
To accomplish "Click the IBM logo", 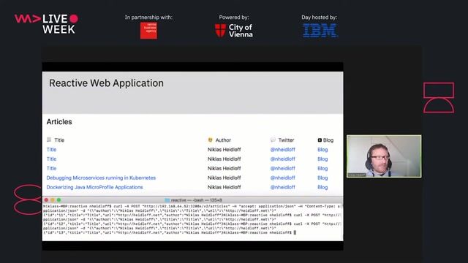I will tap(320, 31).
